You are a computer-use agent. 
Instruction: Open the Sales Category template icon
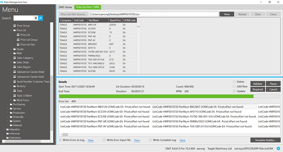[15, 58]
